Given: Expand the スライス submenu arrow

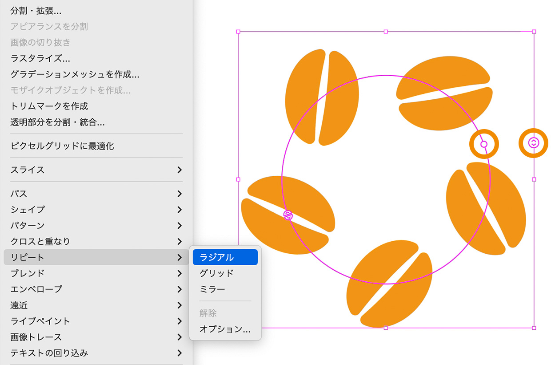Looking at the screenshot, I should pos(179,170).
